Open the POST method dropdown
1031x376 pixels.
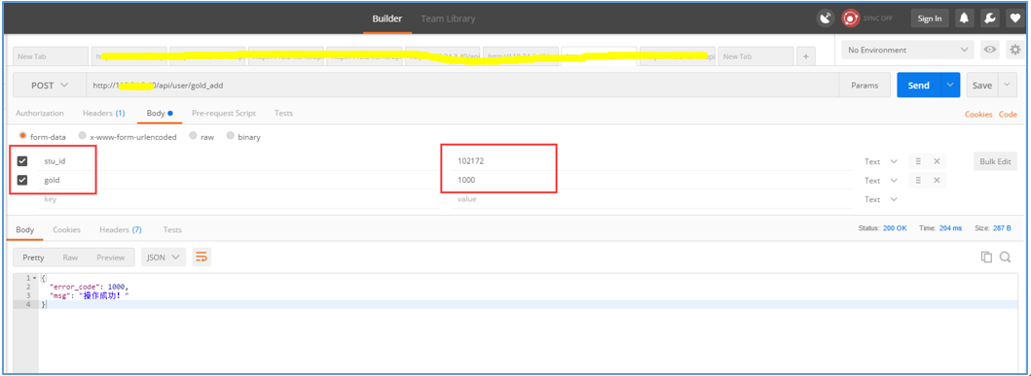(x=50, y=85)
